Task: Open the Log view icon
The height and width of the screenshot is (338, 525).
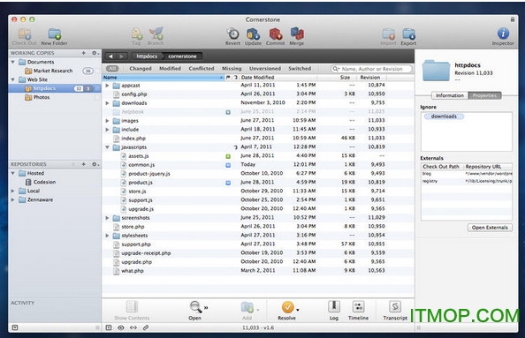Action: pyautogui.click(x=334, y=306)
